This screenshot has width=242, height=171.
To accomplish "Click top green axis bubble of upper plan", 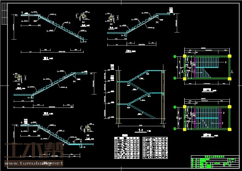I will (x=174, y=57).
